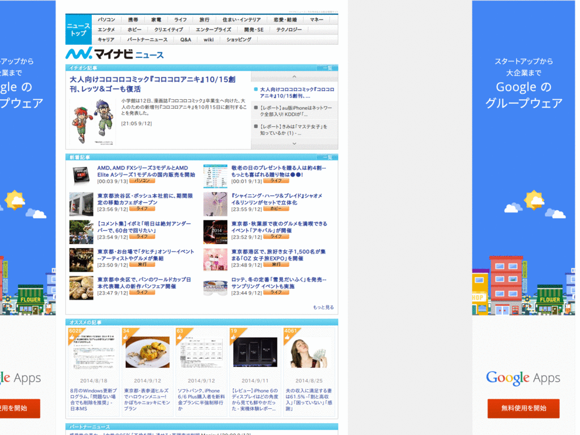Select au版iPhone report in featured list

click(296, 111)
